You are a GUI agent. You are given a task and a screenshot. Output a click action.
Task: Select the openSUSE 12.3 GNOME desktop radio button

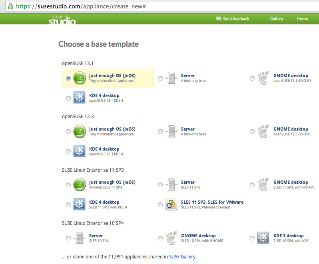pos(252,131)
